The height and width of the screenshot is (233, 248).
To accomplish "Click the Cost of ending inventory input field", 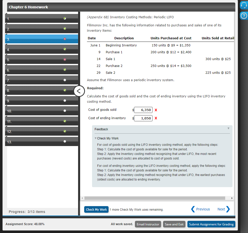I will pyautogui.click(x=143, y=118).
